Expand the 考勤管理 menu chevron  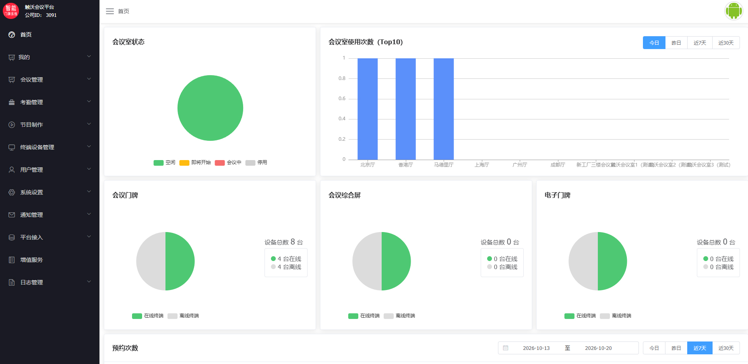89,102
